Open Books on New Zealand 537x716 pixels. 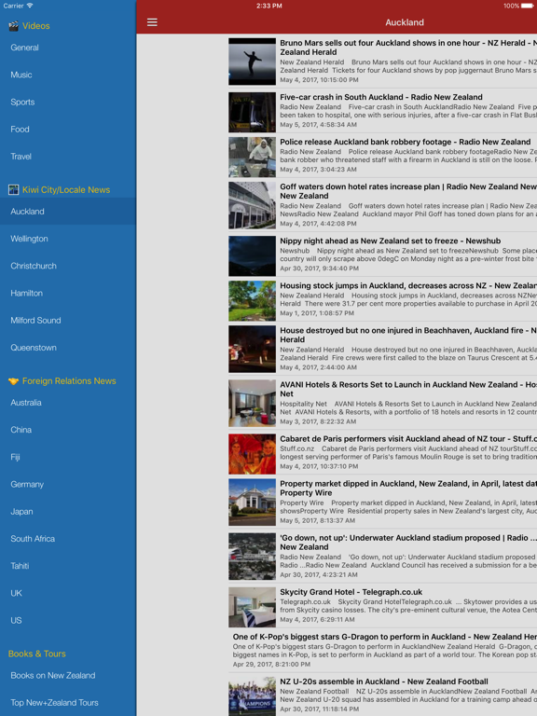coord(68,675)
